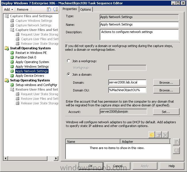Screen dimensions: 187x172
Task: Click the Domain input field
Action: pyautogui.click(x=127, y=82)
